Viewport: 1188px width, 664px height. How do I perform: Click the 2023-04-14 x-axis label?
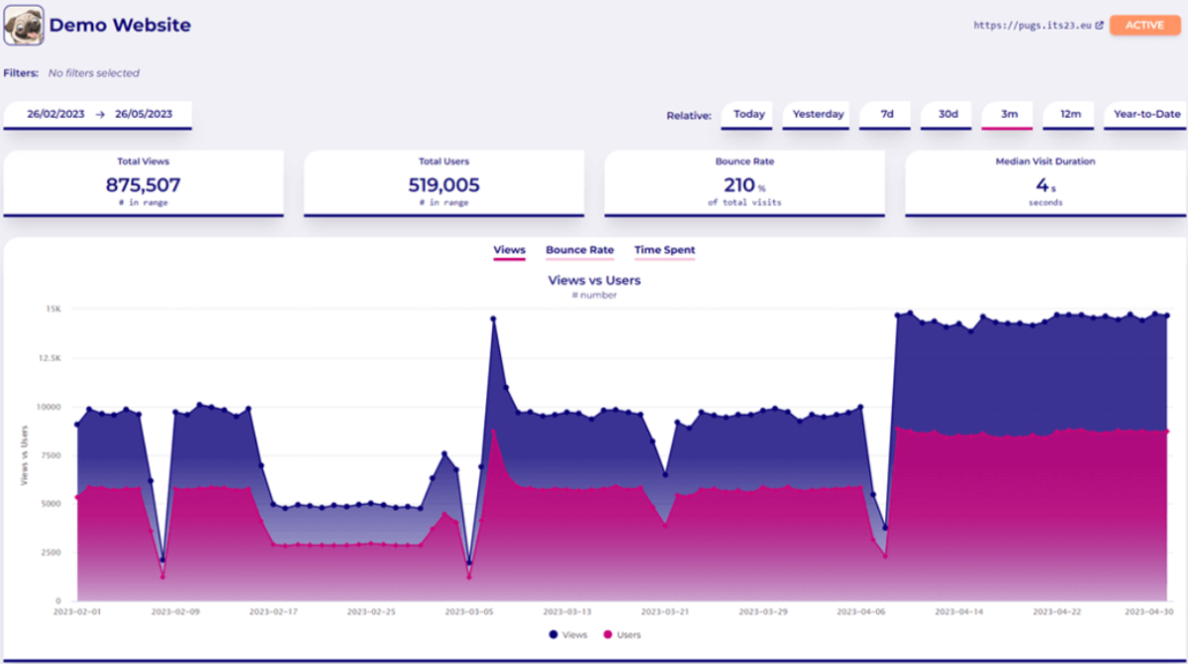pyautogui.click(x=958, y=613)
